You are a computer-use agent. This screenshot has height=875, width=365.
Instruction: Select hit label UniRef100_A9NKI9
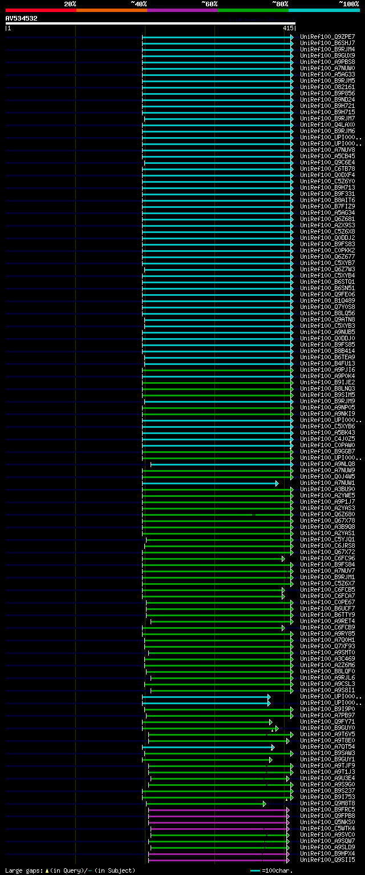point(327,414)
